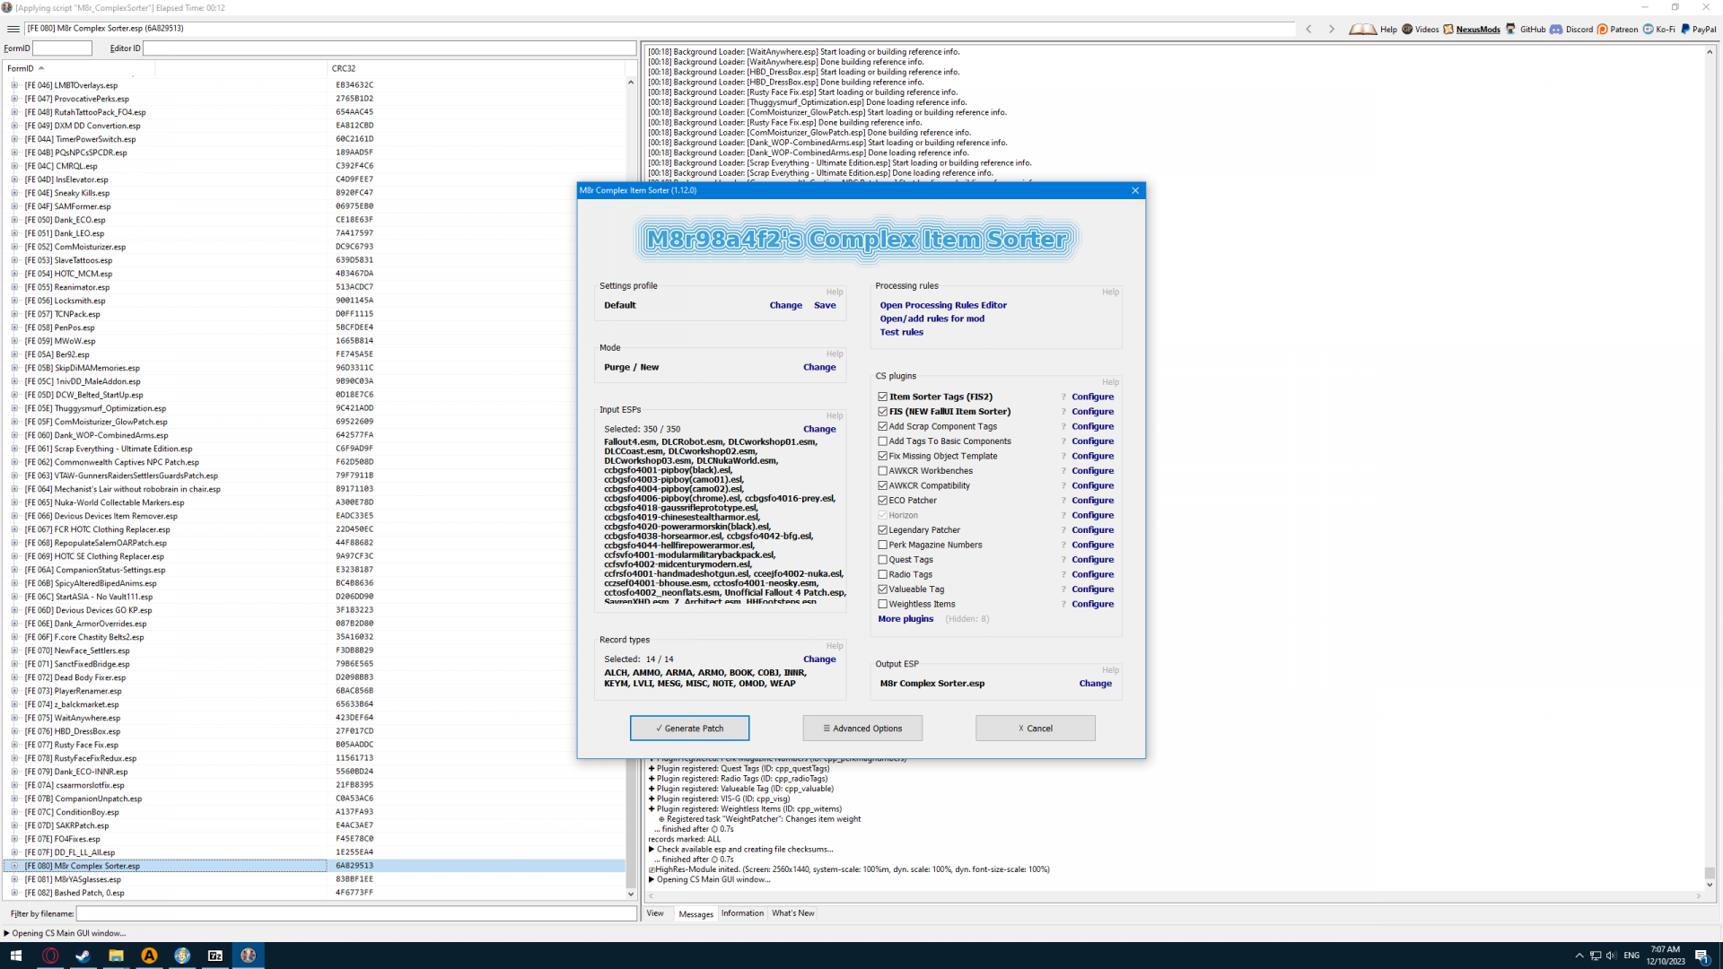The image size is (1723, 969).
Task: Open the Help book icon
Action: click(1362, 29)
